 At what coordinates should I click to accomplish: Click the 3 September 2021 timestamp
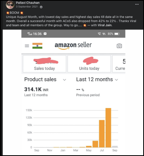[27, 7]
